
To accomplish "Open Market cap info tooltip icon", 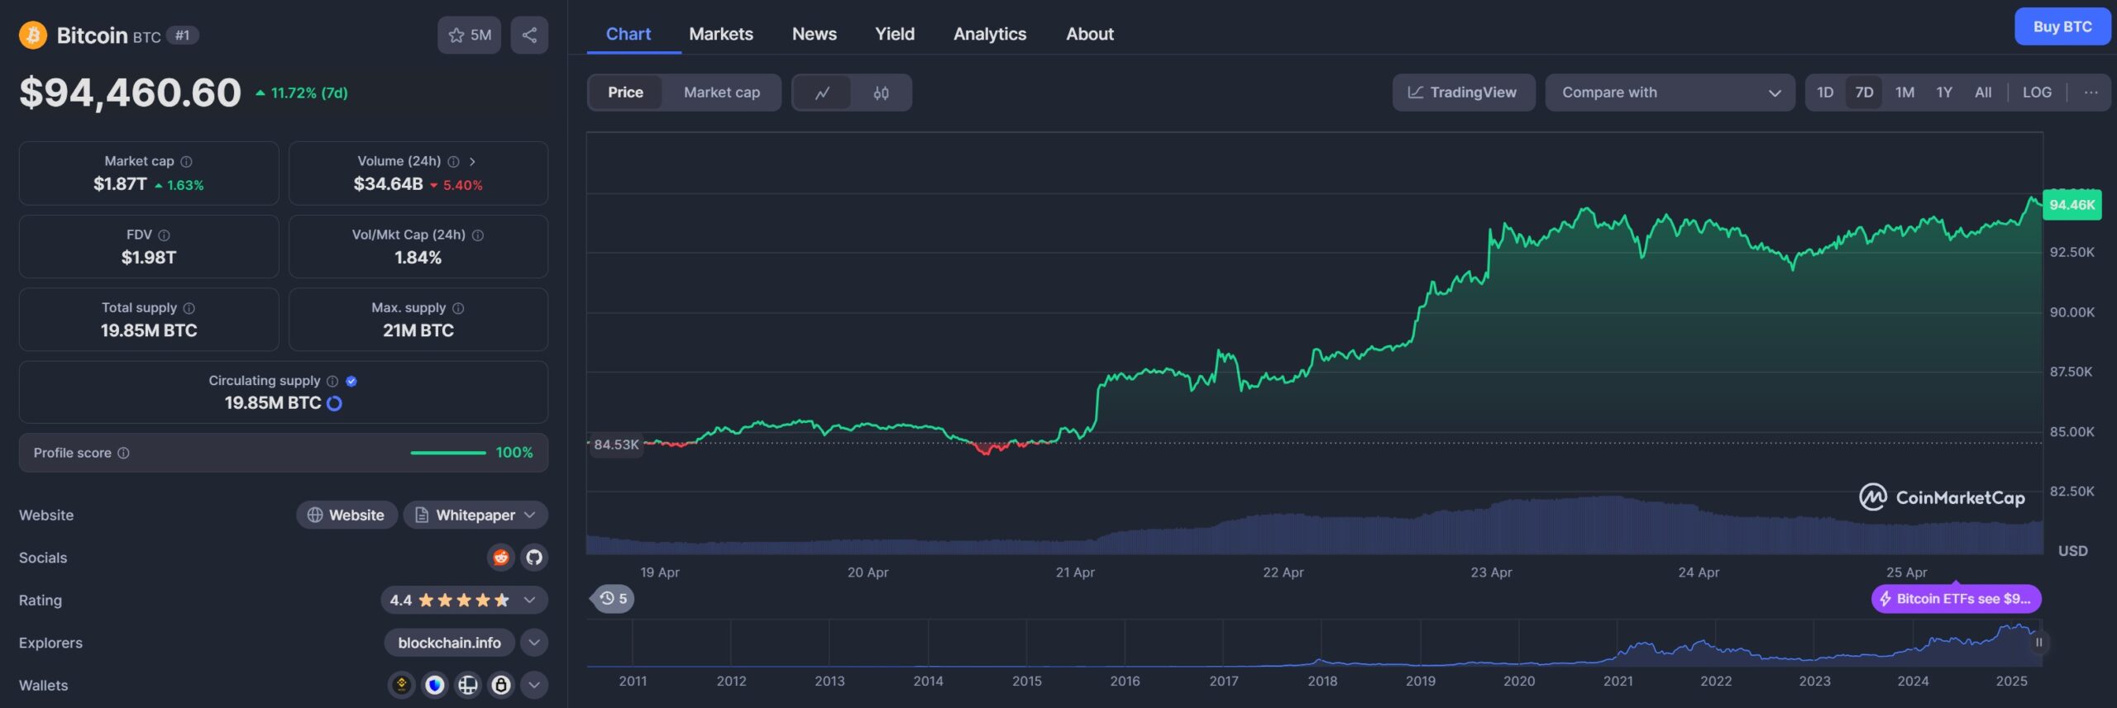I will pos(186,162).
